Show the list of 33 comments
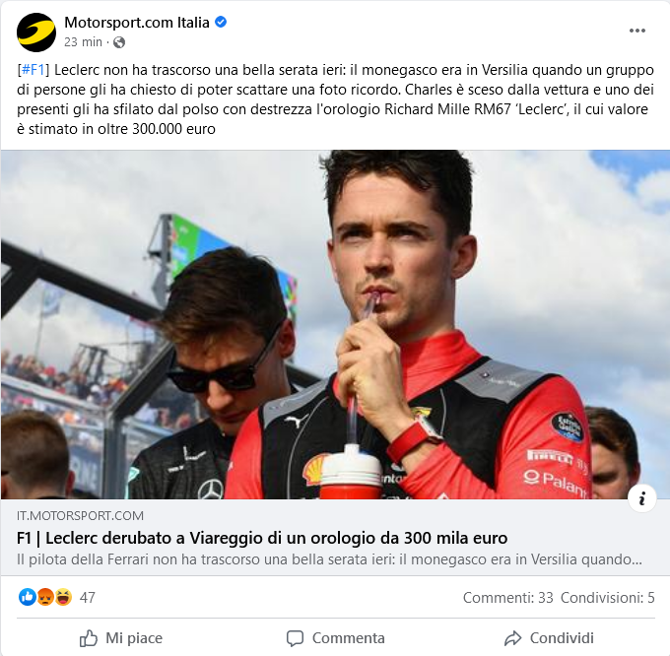Screen dimensions: 670x656 (508, 598)
